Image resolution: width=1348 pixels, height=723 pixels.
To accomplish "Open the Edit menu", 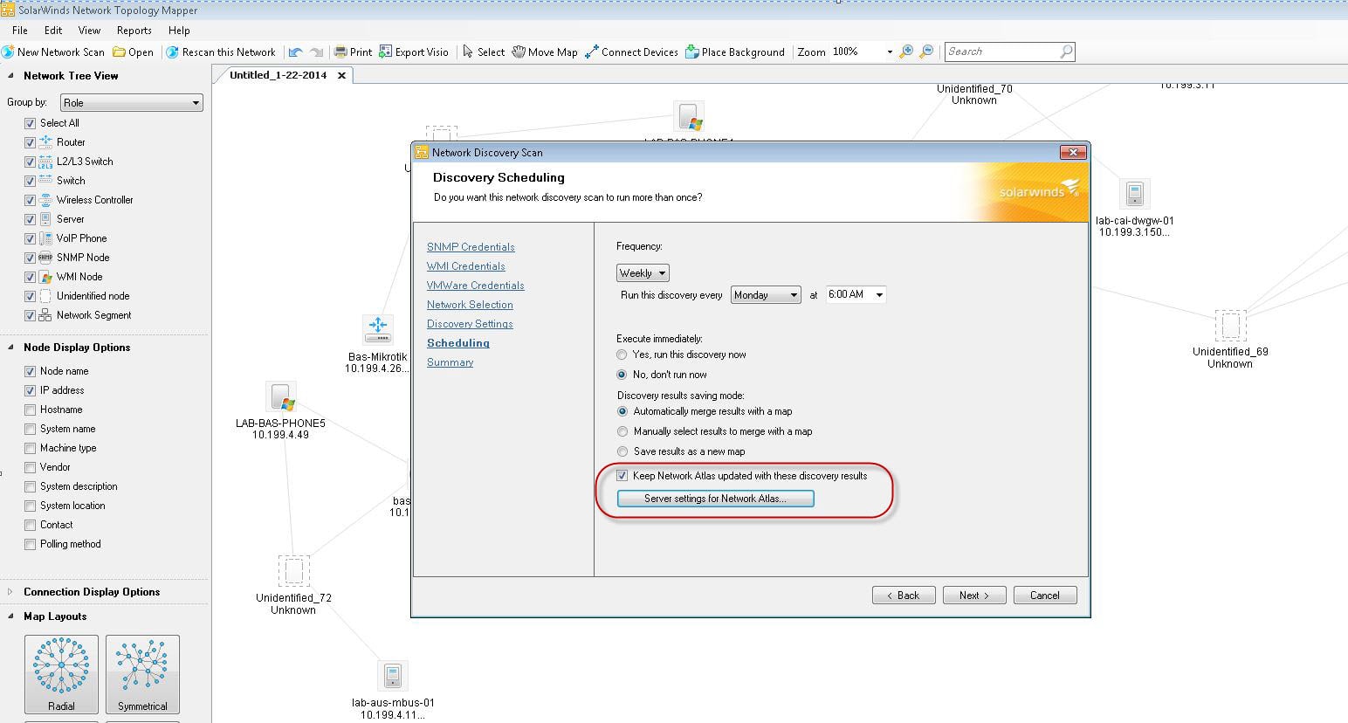I will click(53, 31).
